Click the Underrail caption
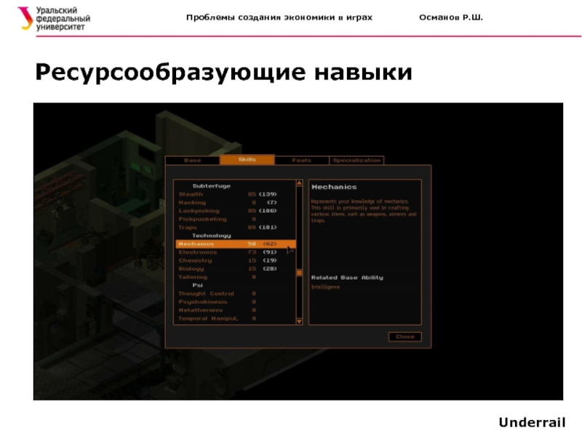Screen dimensions: 582x436 point(532,422)
